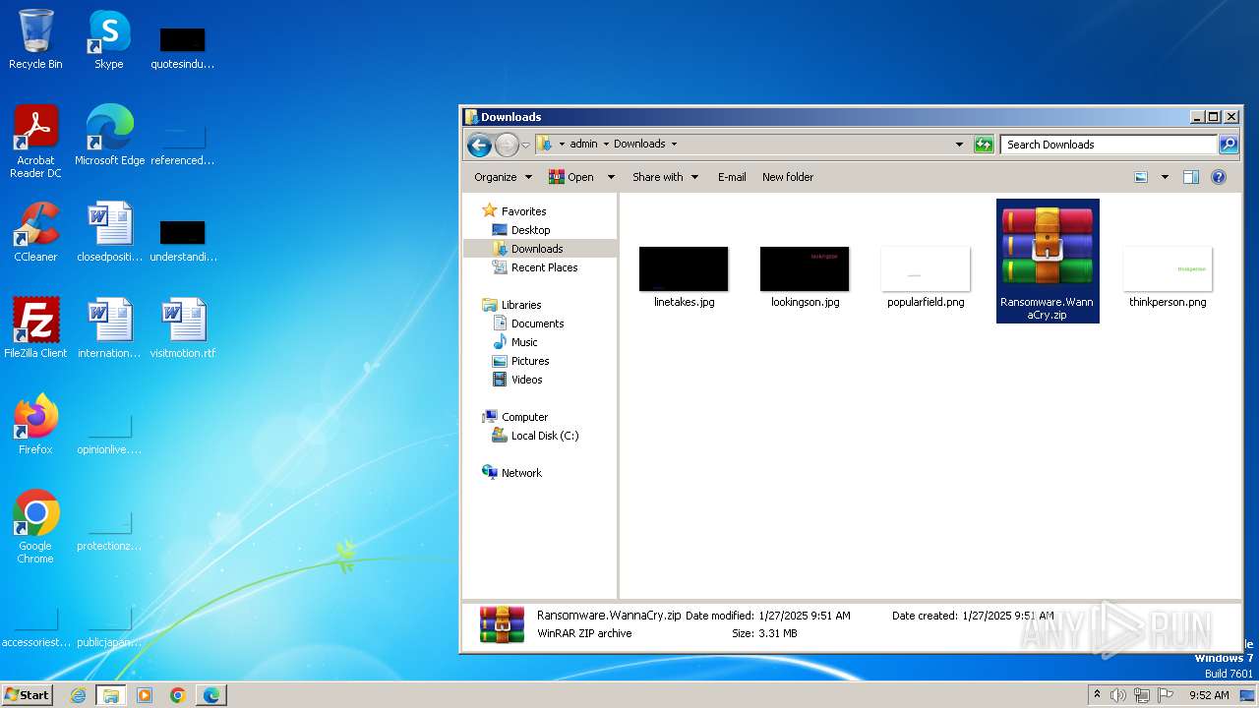Click Edge icon in taskbar
Image resolution: width=1259 pixels, height=708 pixels.
[x=211, y=695]
